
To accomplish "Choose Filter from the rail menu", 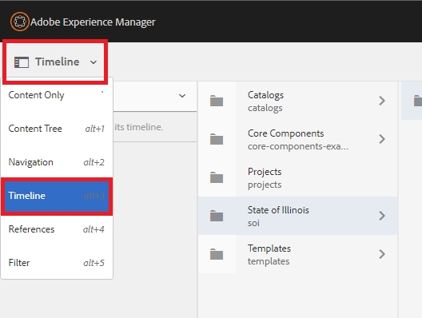I will (57, 263).
